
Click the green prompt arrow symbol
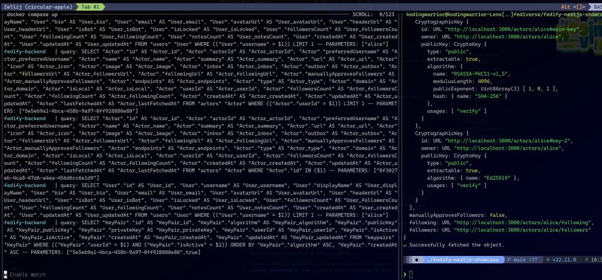coord(405,274)
